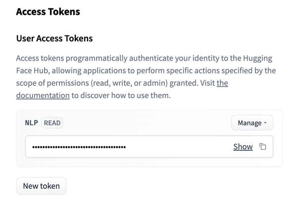
Task: Click 'read, write, or admin' permissions text
Action: click(x=129, y=83)
